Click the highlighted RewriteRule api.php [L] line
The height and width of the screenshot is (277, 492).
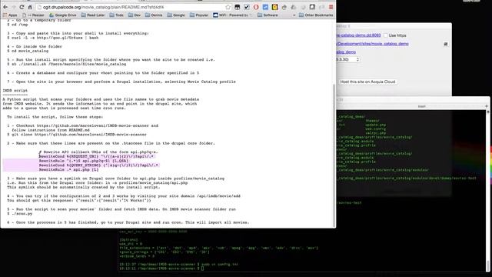(68, 169)
